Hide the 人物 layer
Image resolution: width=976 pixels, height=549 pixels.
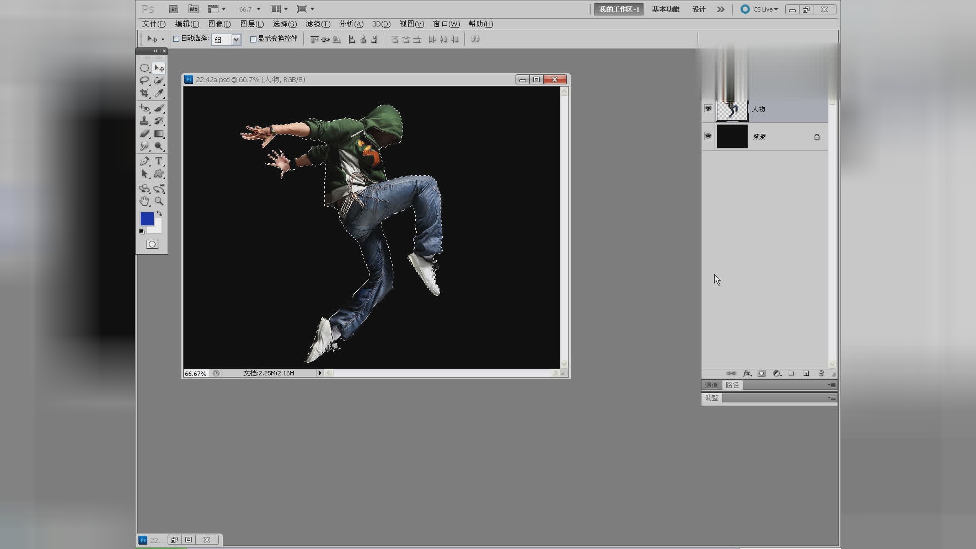pos(708,109)
